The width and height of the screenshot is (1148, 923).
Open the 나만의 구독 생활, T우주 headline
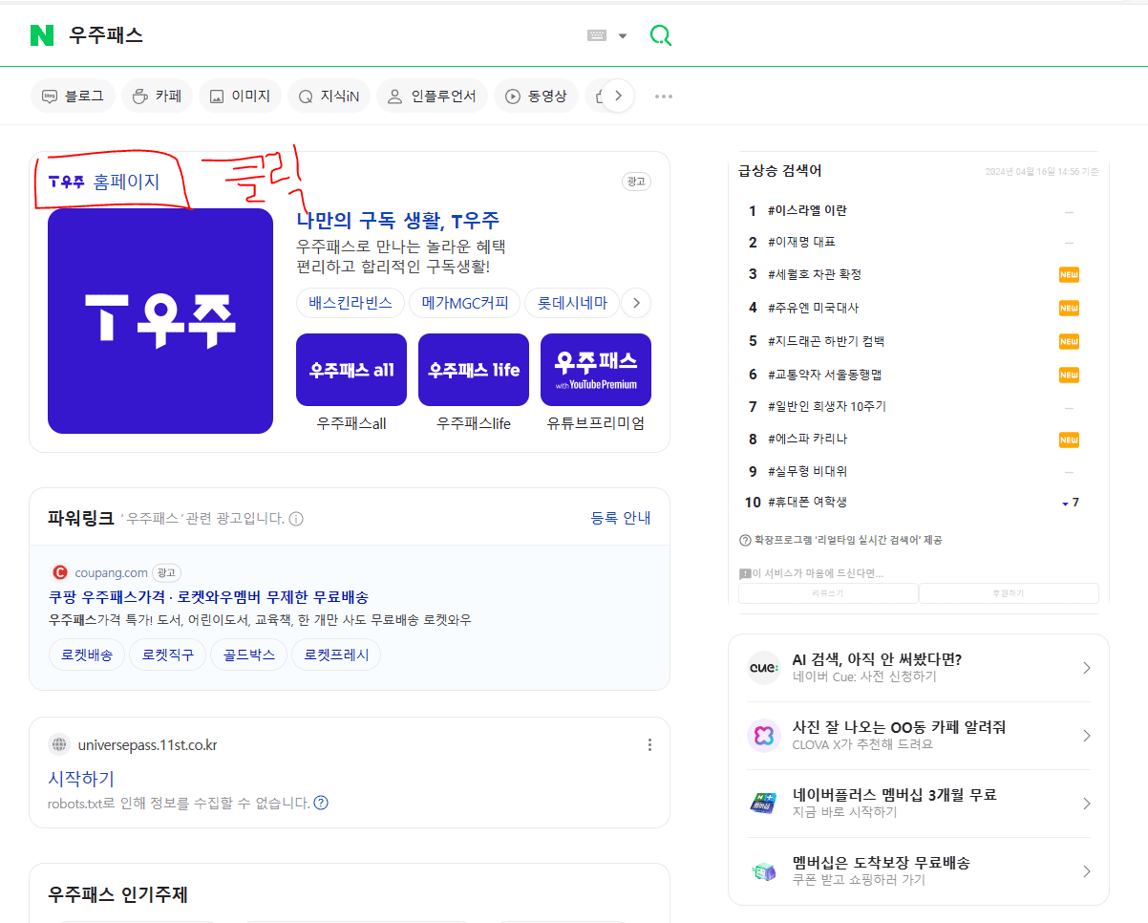click(398, 221)
